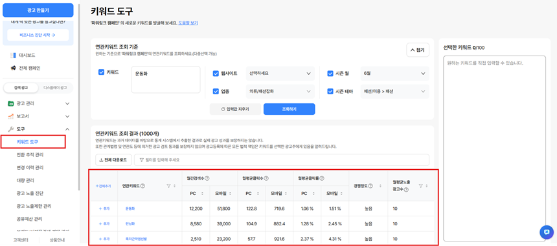
Task: Open filter icon in 월평균노출 광고수 column
Action: tap(420, 186)
